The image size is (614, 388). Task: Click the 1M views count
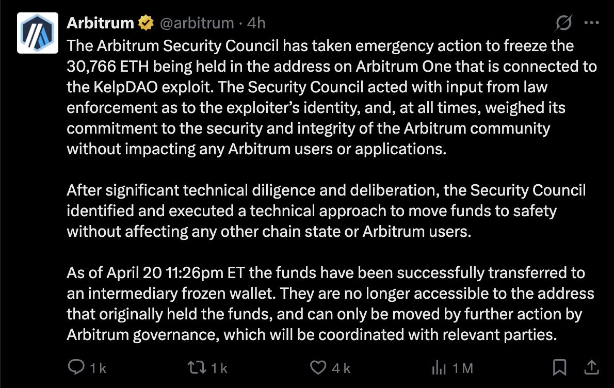point(462,368)
